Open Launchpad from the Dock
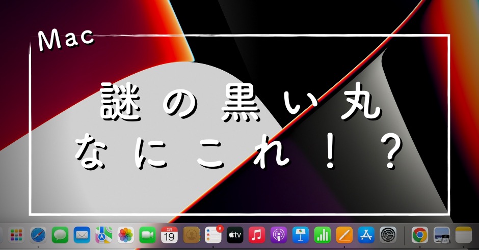This screenshot has height=250, width=479. [x=17, y=235]
